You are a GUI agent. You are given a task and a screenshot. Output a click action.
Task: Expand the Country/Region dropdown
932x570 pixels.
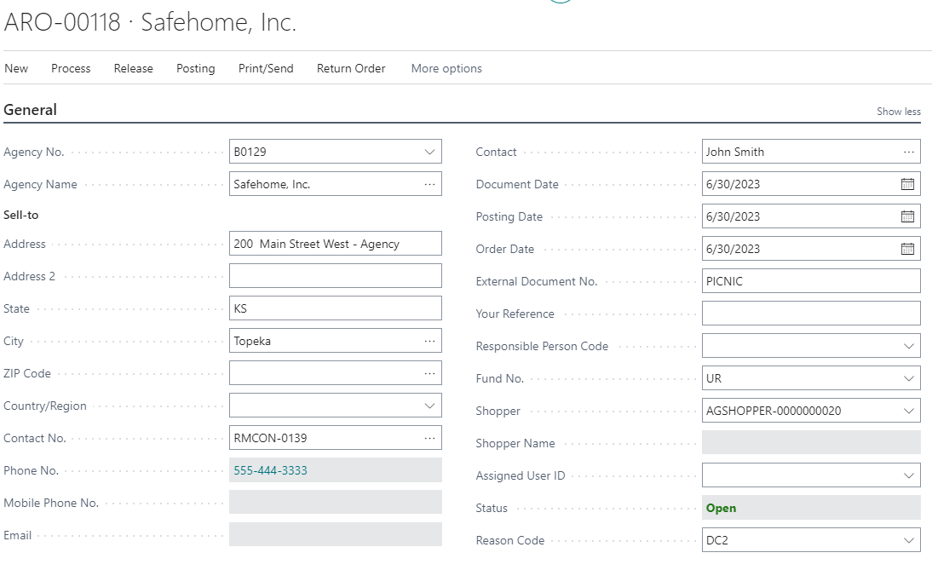(x=429, y=406)
